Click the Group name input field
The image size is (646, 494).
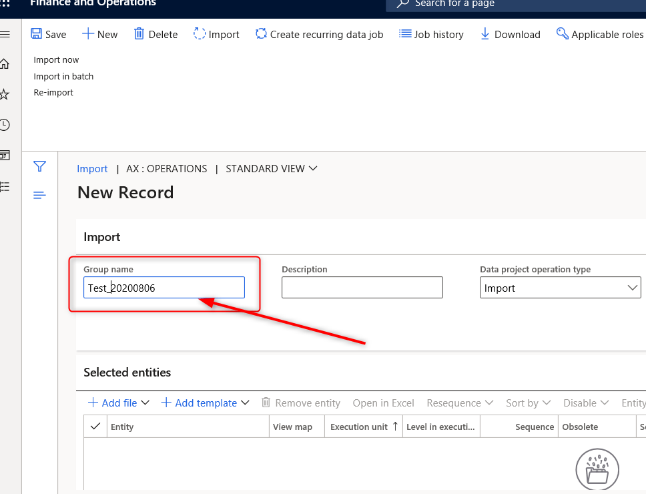coord(164,288)
